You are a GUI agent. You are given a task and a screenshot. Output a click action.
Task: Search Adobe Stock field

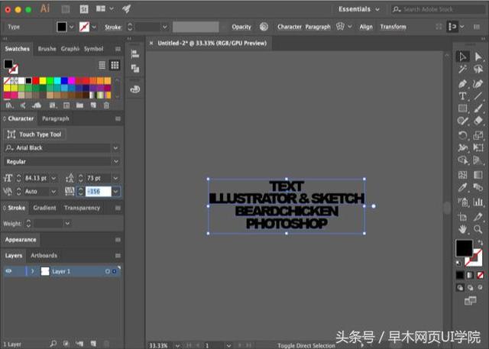click(438, 9)
